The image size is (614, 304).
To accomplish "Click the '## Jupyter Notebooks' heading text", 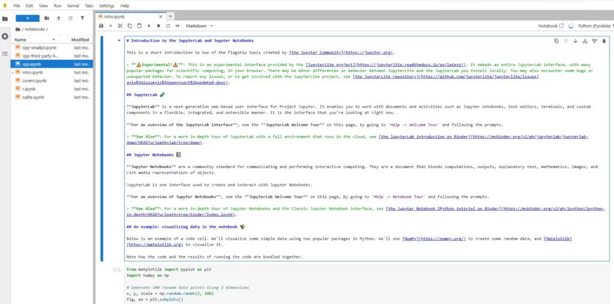I will (x=153, y=155).
